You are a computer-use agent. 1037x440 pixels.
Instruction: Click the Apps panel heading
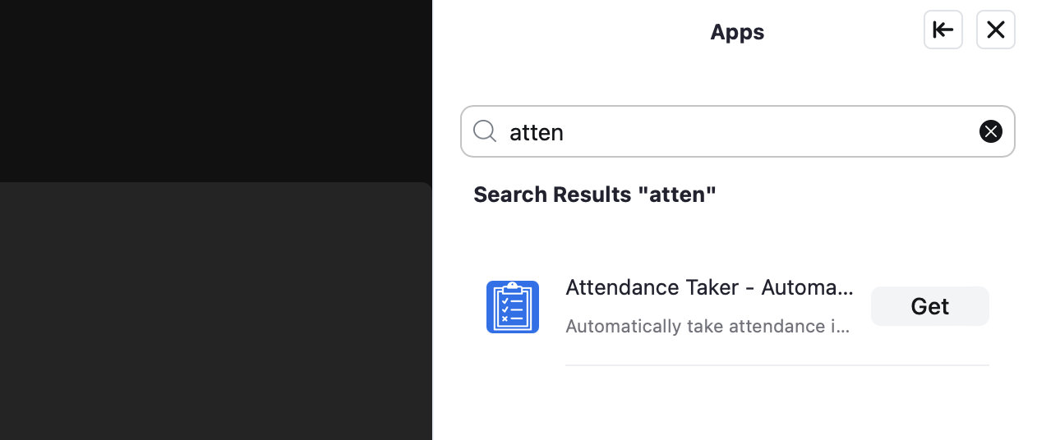pyautogui.click(x=737, y=32)
